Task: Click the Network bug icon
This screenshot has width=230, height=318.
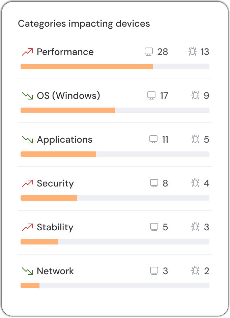Action: (x=195, y=271)
